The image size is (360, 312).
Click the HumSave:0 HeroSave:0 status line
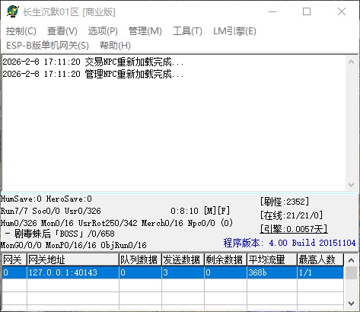(46, 199)
